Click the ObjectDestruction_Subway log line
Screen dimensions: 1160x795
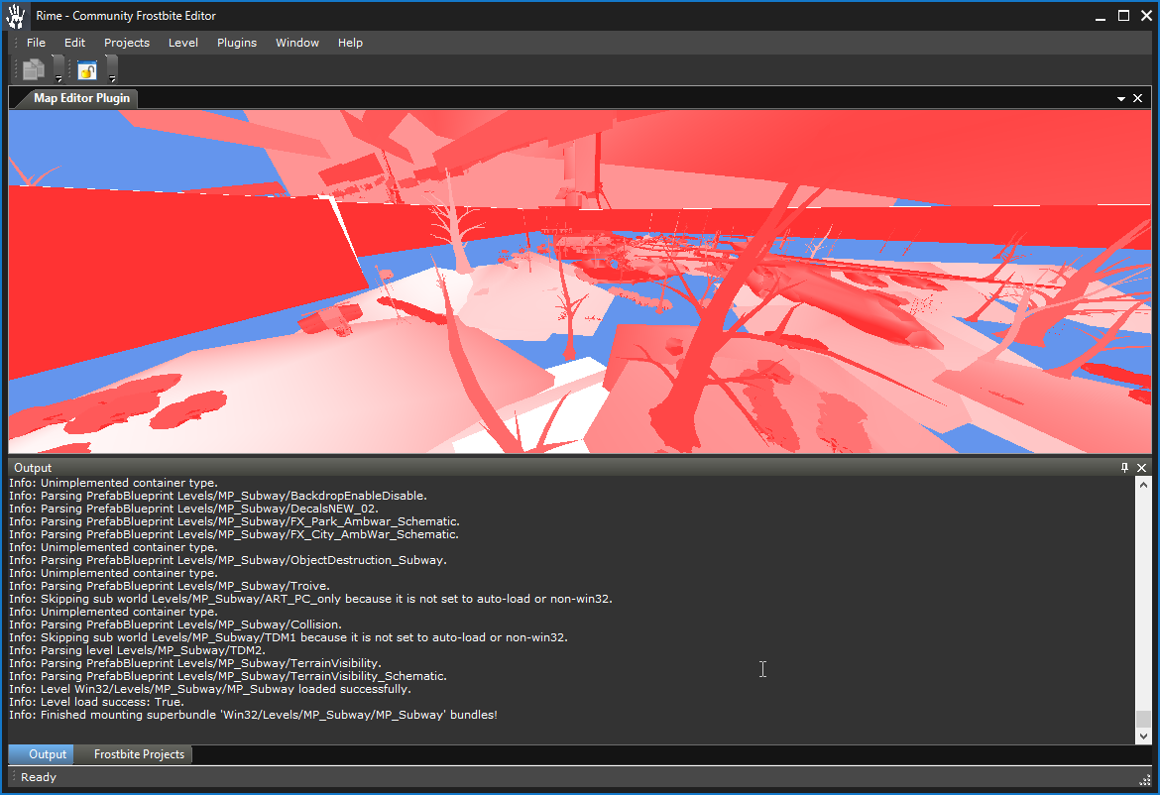point(228,560)
